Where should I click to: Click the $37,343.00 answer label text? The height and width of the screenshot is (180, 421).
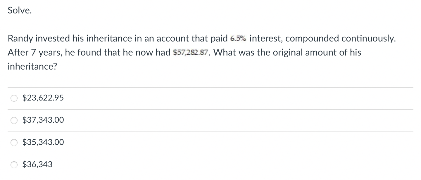(x=43, y=120)
